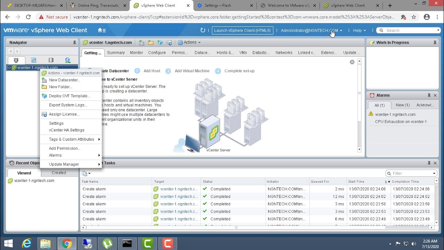Open a new browser tab
444x250 pixels.
click(390, 6)
